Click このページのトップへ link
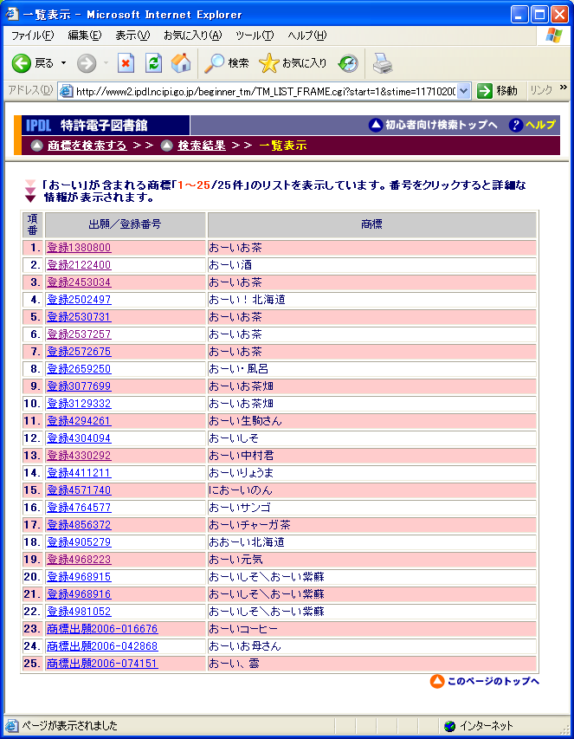The image size is (574, 739). pyautogui.click(x=493, y=681)
